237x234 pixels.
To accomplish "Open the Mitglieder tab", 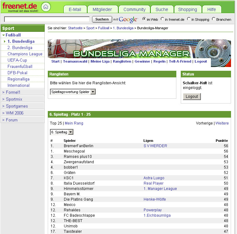I will click(102, 9).
